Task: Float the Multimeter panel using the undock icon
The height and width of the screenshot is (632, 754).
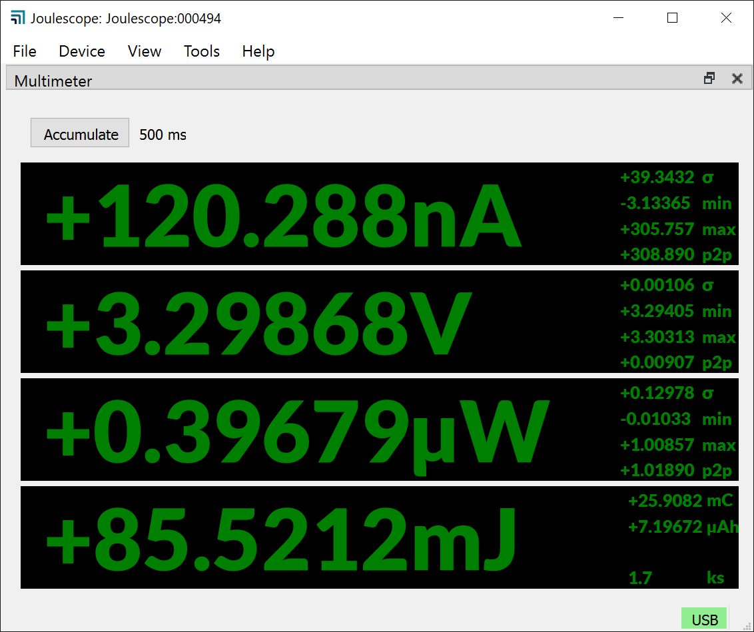Action: pyautogui.click(x=709, y=79)
